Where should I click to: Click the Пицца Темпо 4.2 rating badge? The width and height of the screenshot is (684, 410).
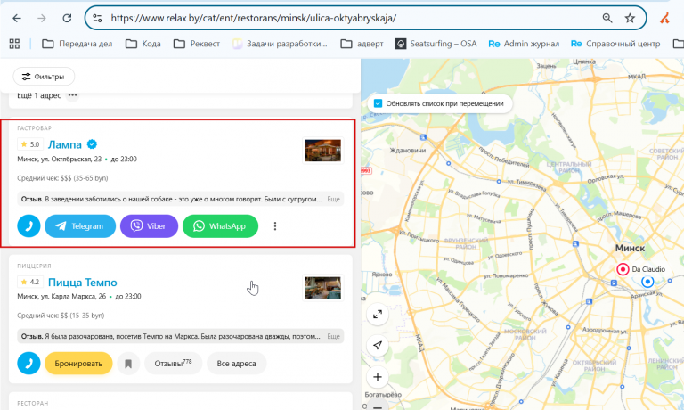tap(30, 282)
